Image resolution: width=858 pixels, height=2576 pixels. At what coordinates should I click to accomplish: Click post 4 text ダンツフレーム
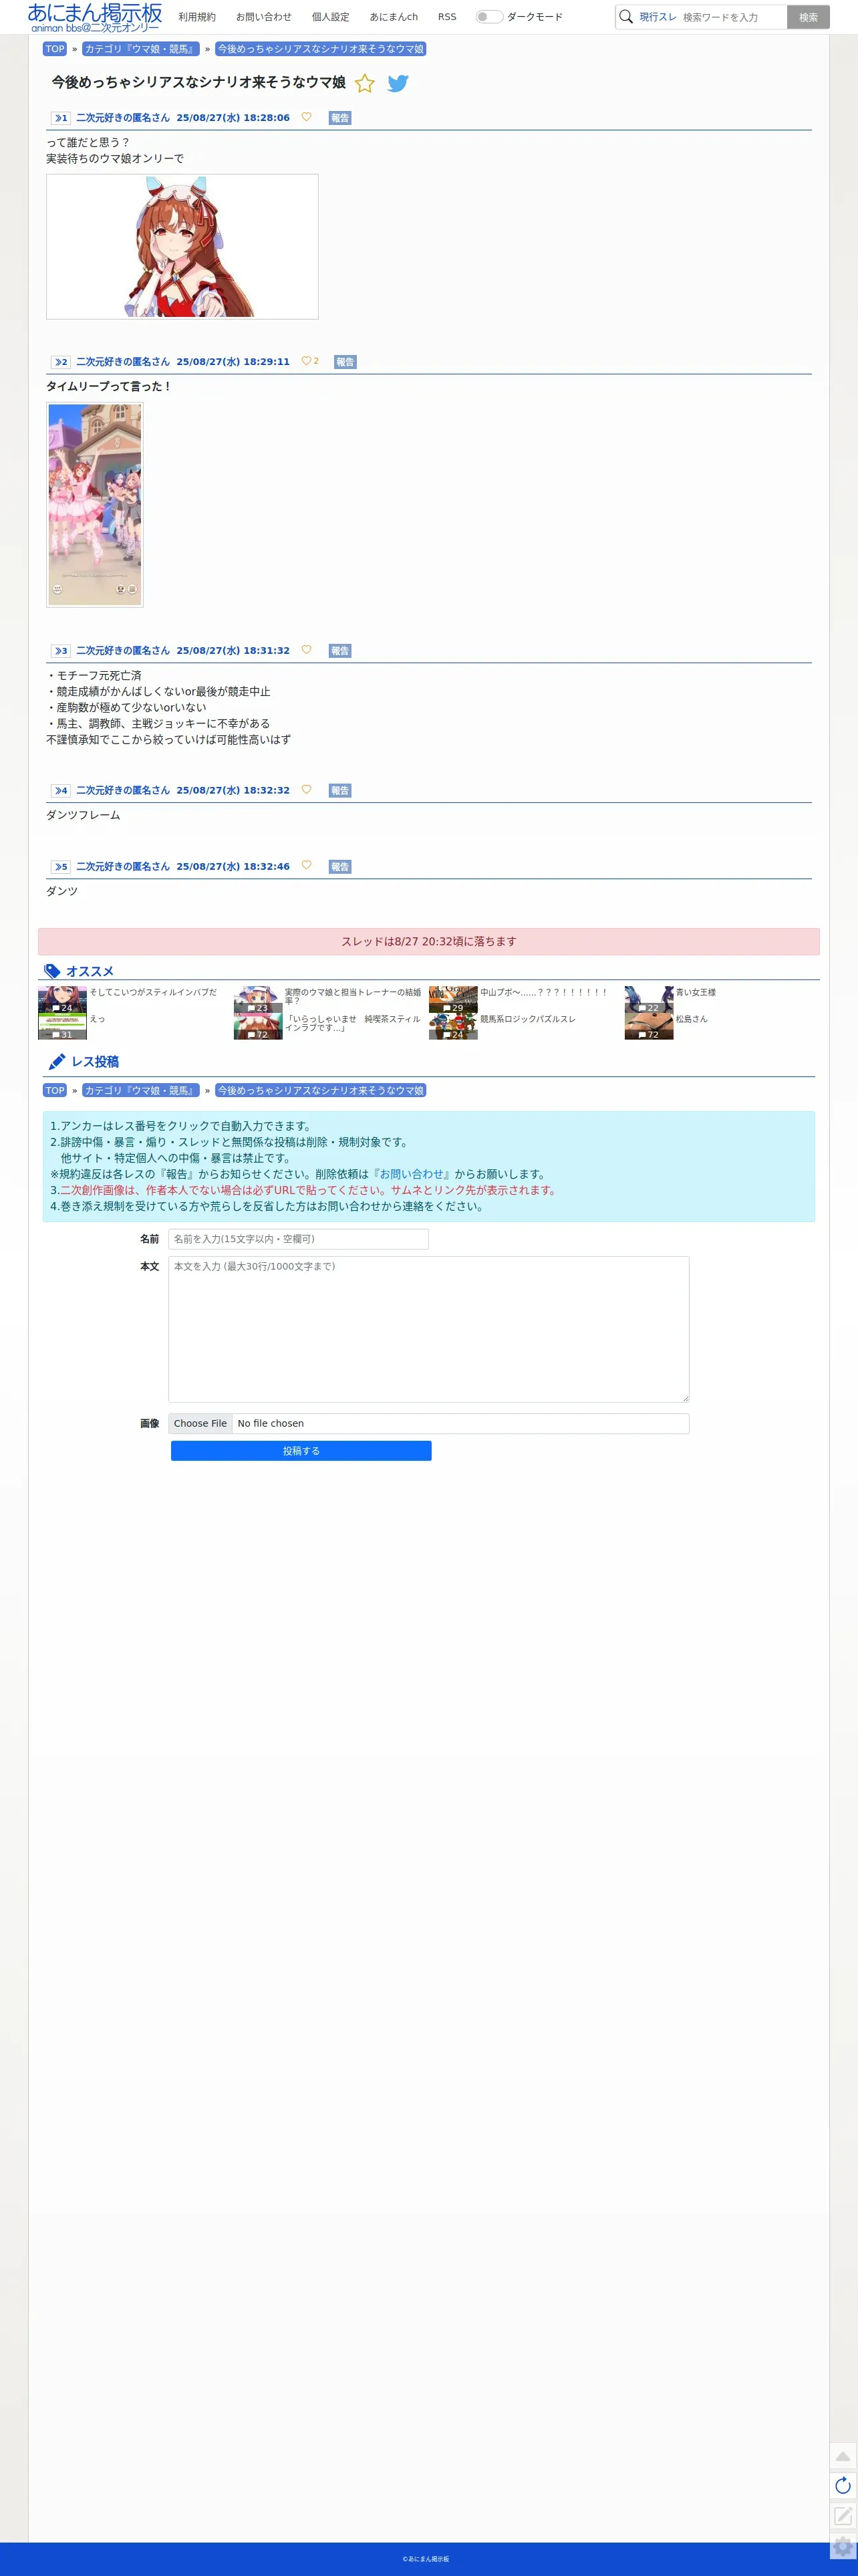point(83,815)
